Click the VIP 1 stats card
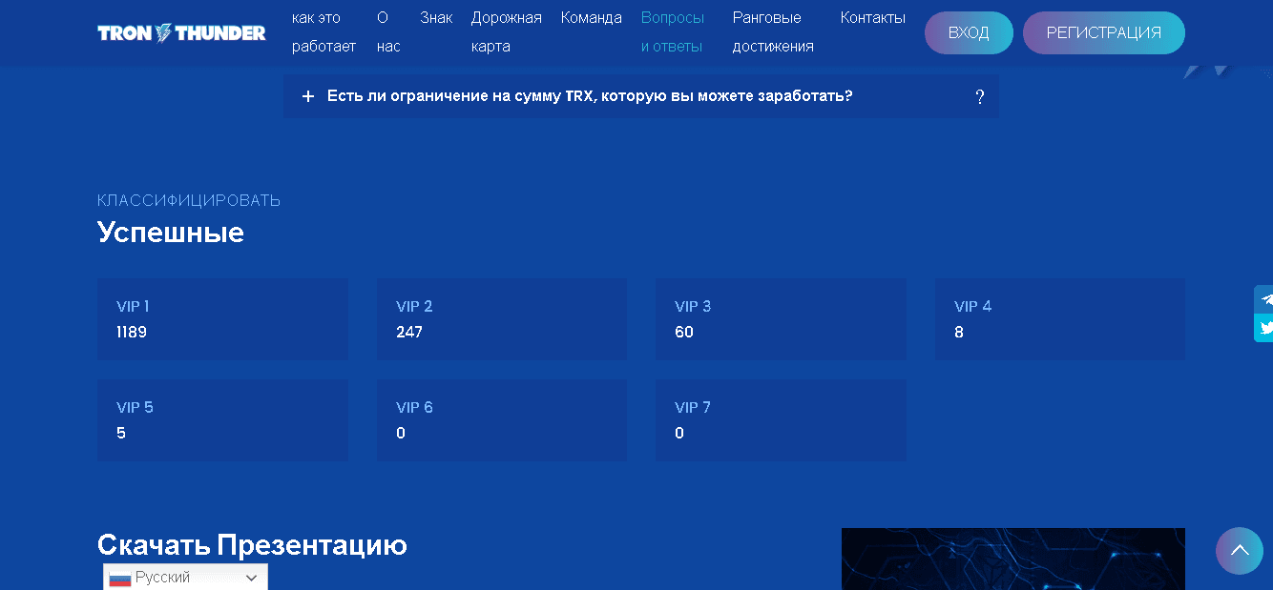The image size is (1273, 590). 222,319
